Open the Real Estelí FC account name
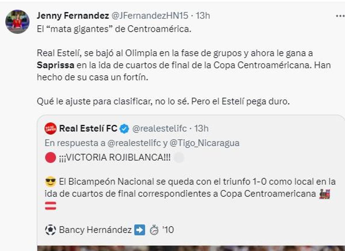This screenshot has height=251, width=345. 88,129
